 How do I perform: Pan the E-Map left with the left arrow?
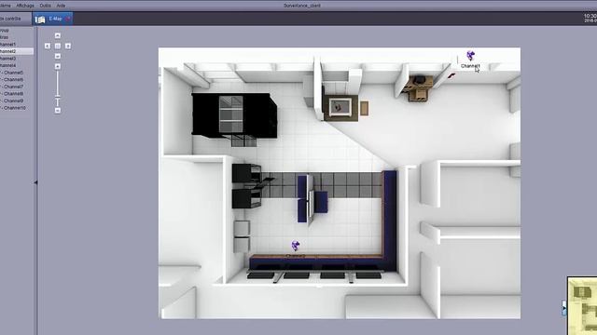[x=48, y=46]
